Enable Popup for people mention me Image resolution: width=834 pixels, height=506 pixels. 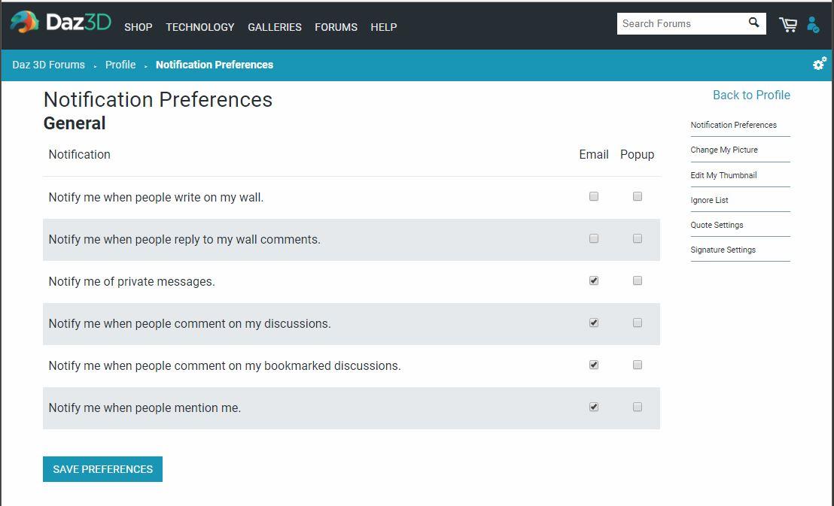(638, 407)
